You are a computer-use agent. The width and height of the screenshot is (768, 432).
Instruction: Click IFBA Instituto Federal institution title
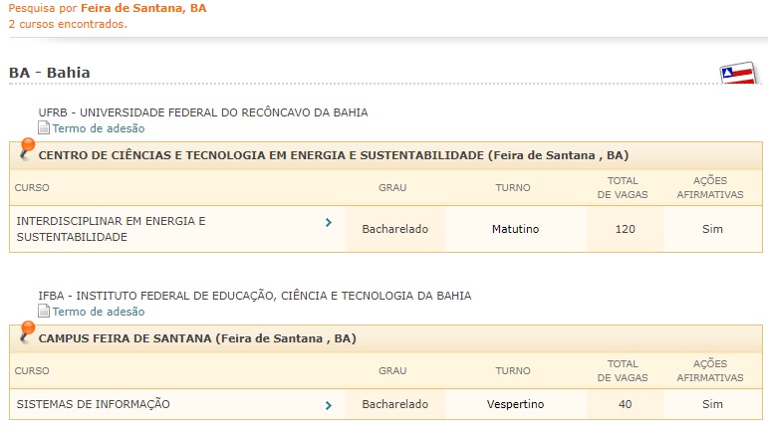pos(255,296)
